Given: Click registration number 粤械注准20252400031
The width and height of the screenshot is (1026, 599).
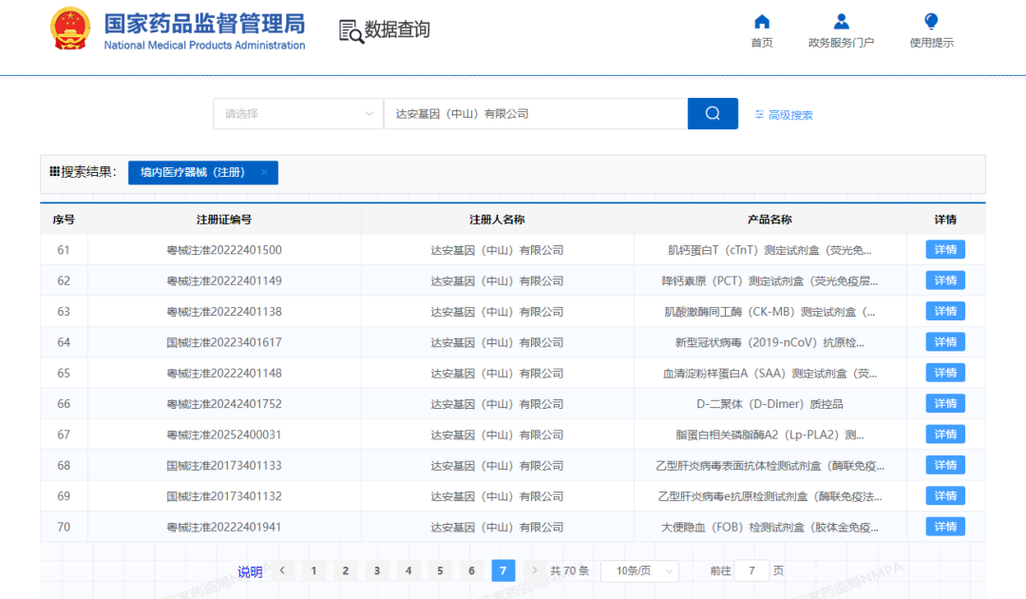Looking at the screenshot, I should [224, 435].
